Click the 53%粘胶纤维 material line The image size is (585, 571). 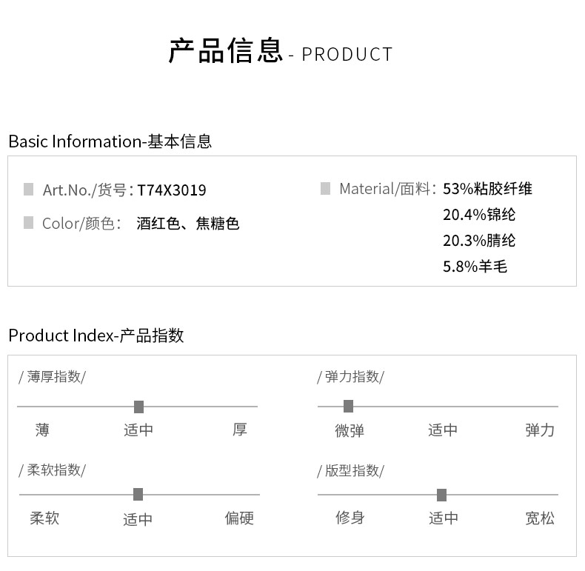point(487,189)
